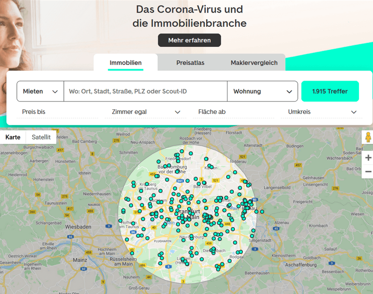This screenshot has width=373, height=294.
Task: Expand the Umkreis dropdown
Action: coord(322,112)
